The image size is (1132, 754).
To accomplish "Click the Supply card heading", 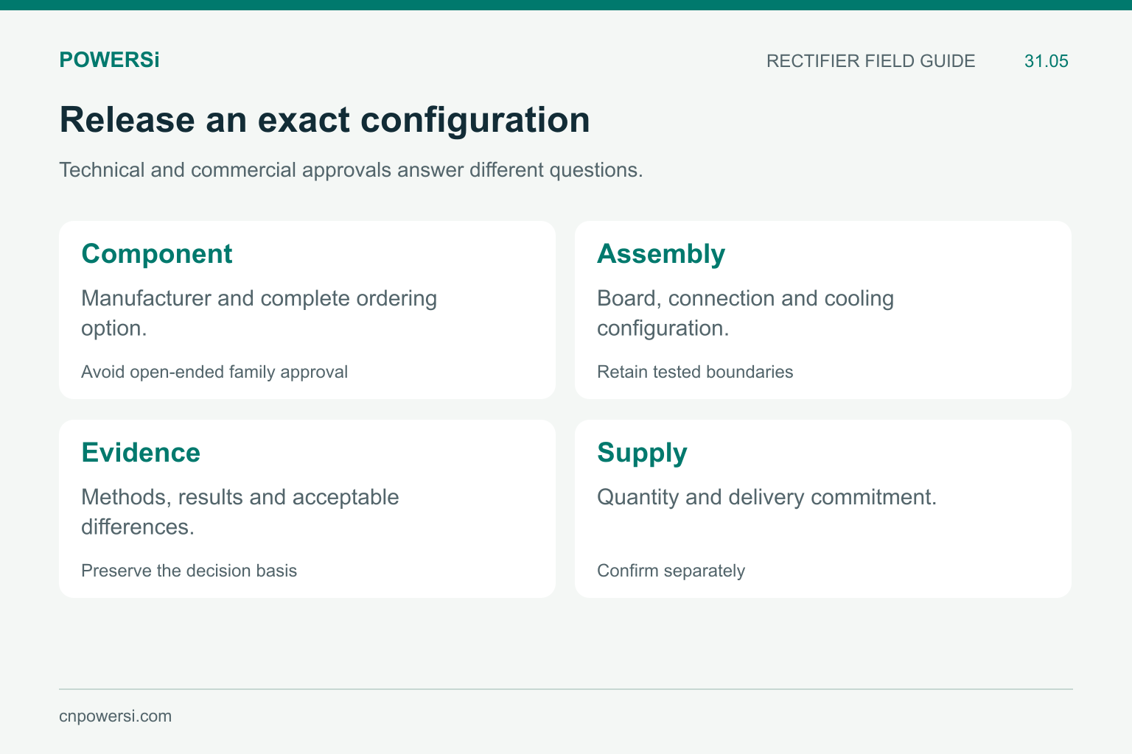I will 642,453.
